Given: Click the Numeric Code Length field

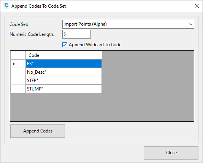Looking at the screenshot, I should click(x=76, y=34).
